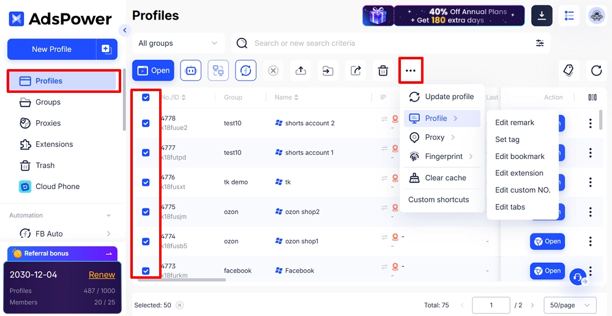Image resolution: width=612 pixels, height=316 pixels.
Task: Click the upload export toolbar icon
Action: (300, 70)
